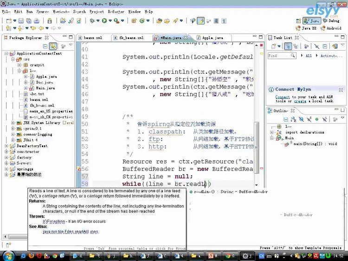Open dropdown next to Run button
The image size is (348, 261).
pyautogui.click(x=110, y=21)
